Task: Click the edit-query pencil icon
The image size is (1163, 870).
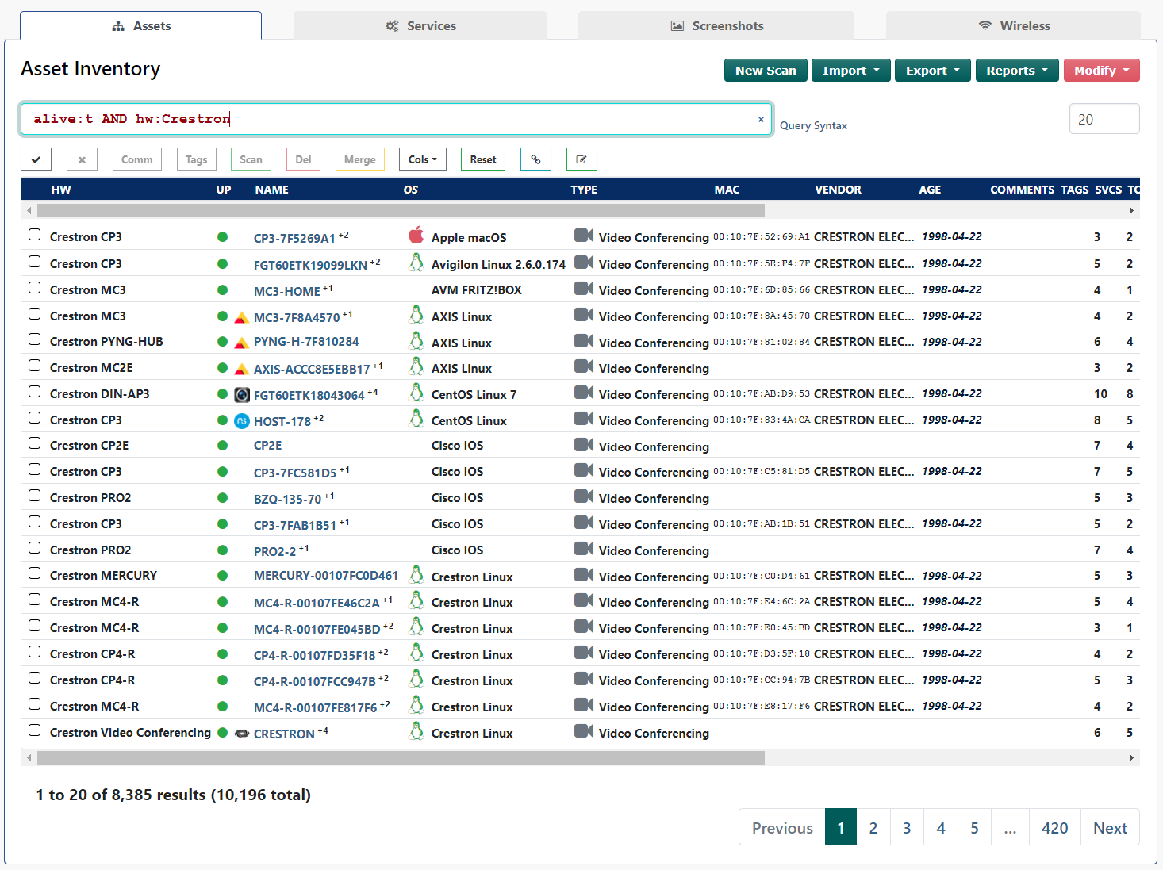Action: click(581, 159)
